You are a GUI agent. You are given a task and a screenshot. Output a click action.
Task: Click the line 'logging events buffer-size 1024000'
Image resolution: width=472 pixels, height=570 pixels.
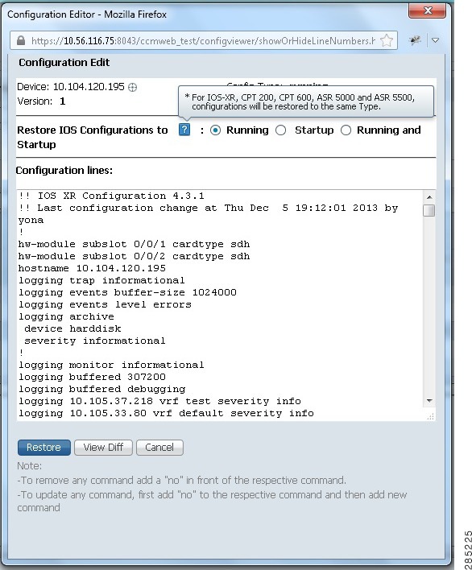tap(127, 292)
